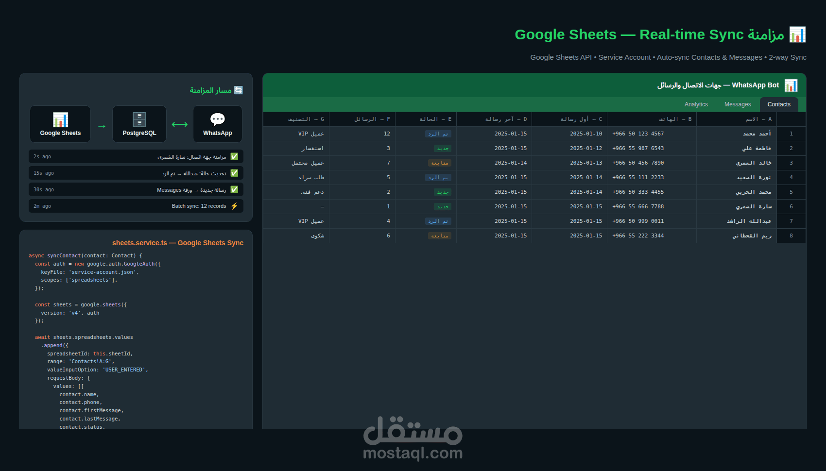The height and width of the screenshot is (471, 826).
Task: Click the PostgreSQL database icon
Action: click(x=139, y=119)
